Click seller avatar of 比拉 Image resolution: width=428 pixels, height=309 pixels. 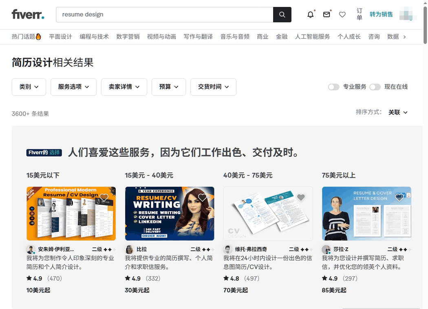pos(129,249)
